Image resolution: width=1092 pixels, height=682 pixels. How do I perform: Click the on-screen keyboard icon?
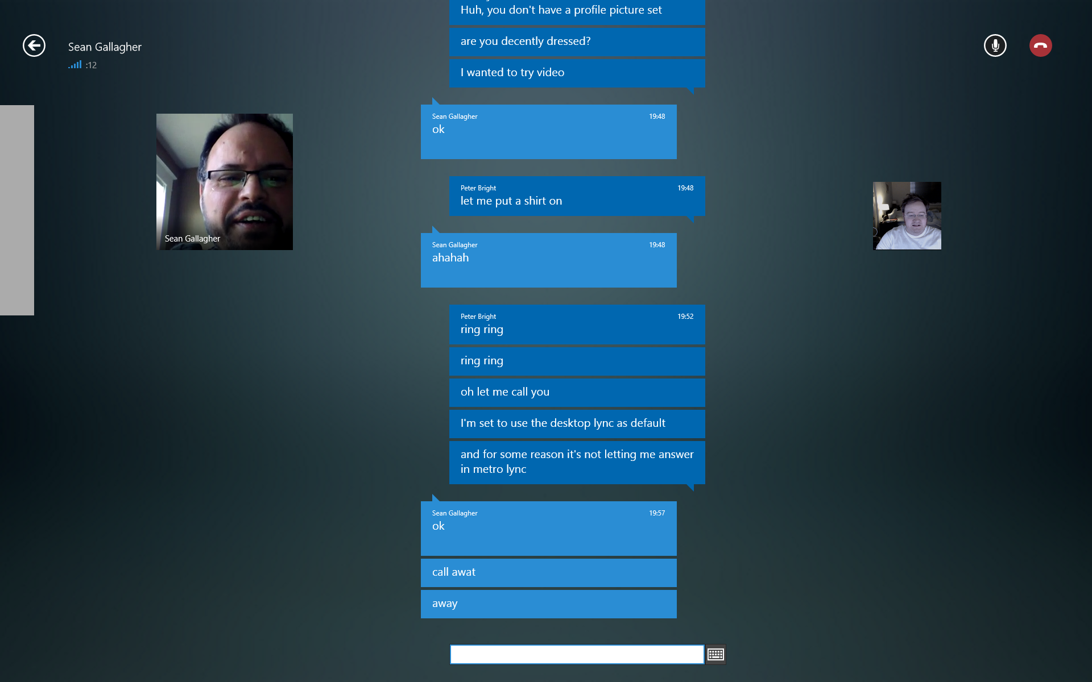point(715,655)
